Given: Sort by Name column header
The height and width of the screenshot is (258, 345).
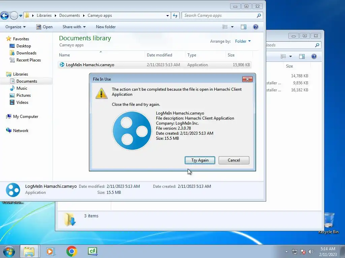Looking at the screenshot, I should pyautogui.click(x=101, y=55).
